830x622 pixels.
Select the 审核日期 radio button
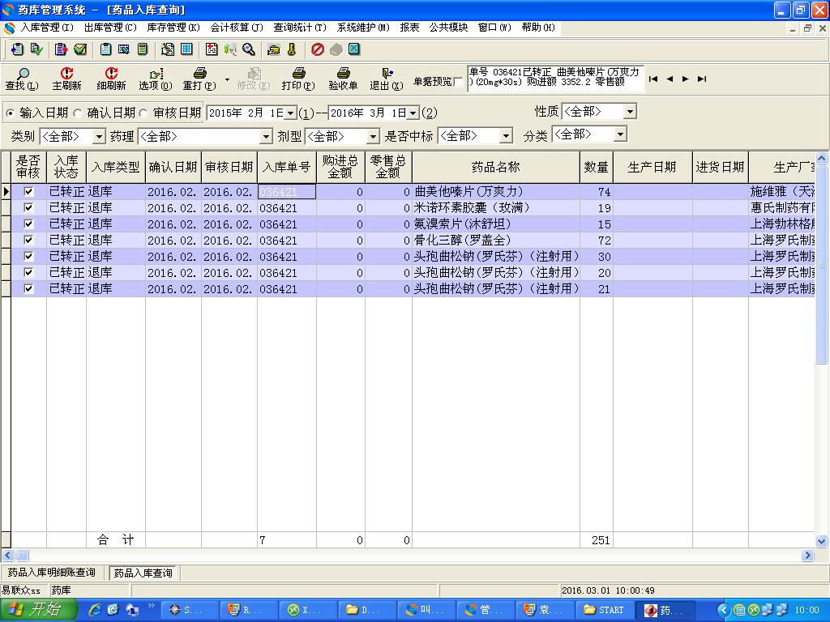[x=143, y=113]
